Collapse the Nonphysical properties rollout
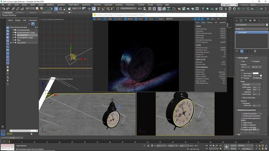269x151 pixels. pos(247,110)
